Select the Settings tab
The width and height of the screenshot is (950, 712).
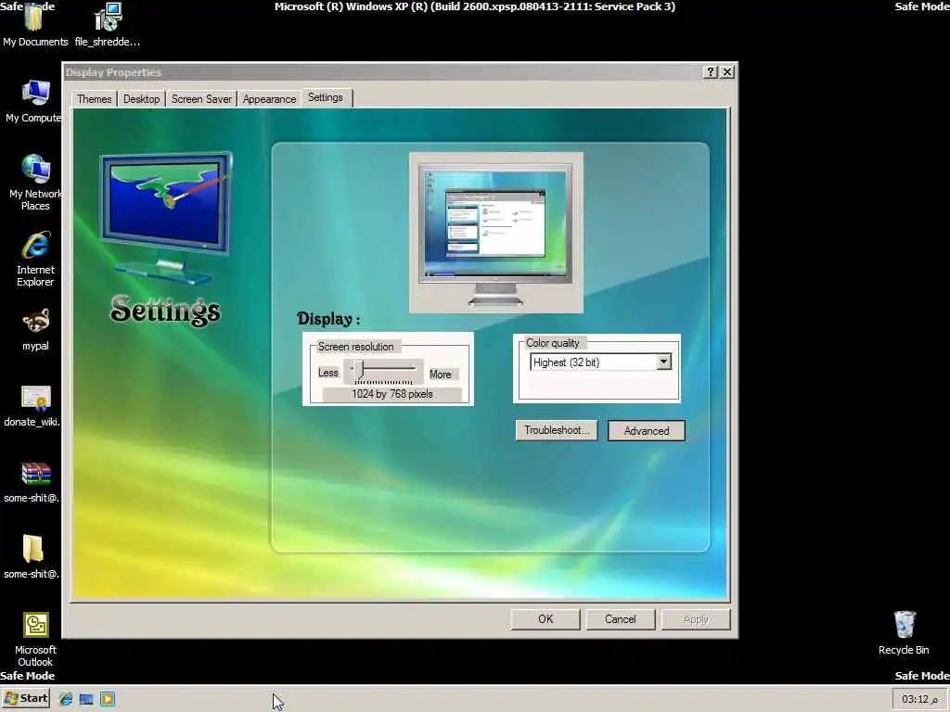pyautogui.click(x=326, y=97)
